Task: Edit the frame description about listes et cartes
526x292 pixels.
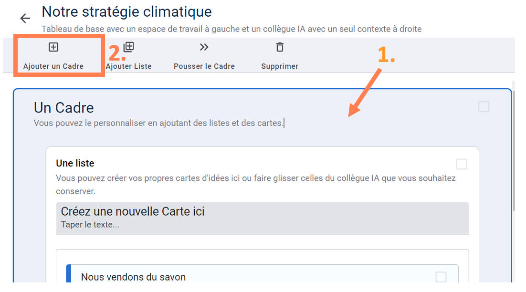Action: [159, 123]
